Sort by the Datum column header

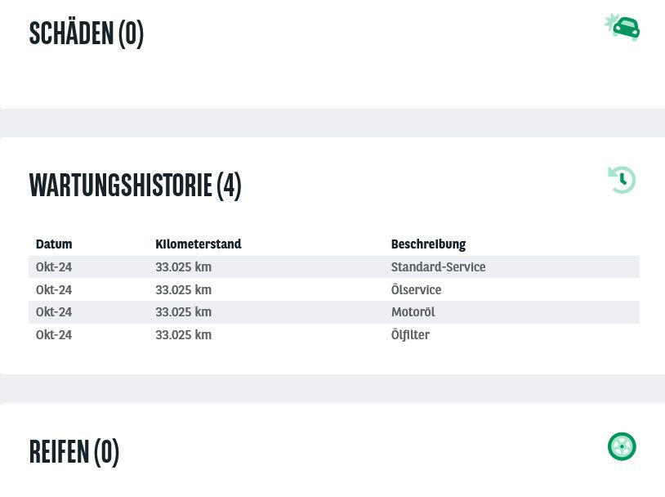pos(54,244)
